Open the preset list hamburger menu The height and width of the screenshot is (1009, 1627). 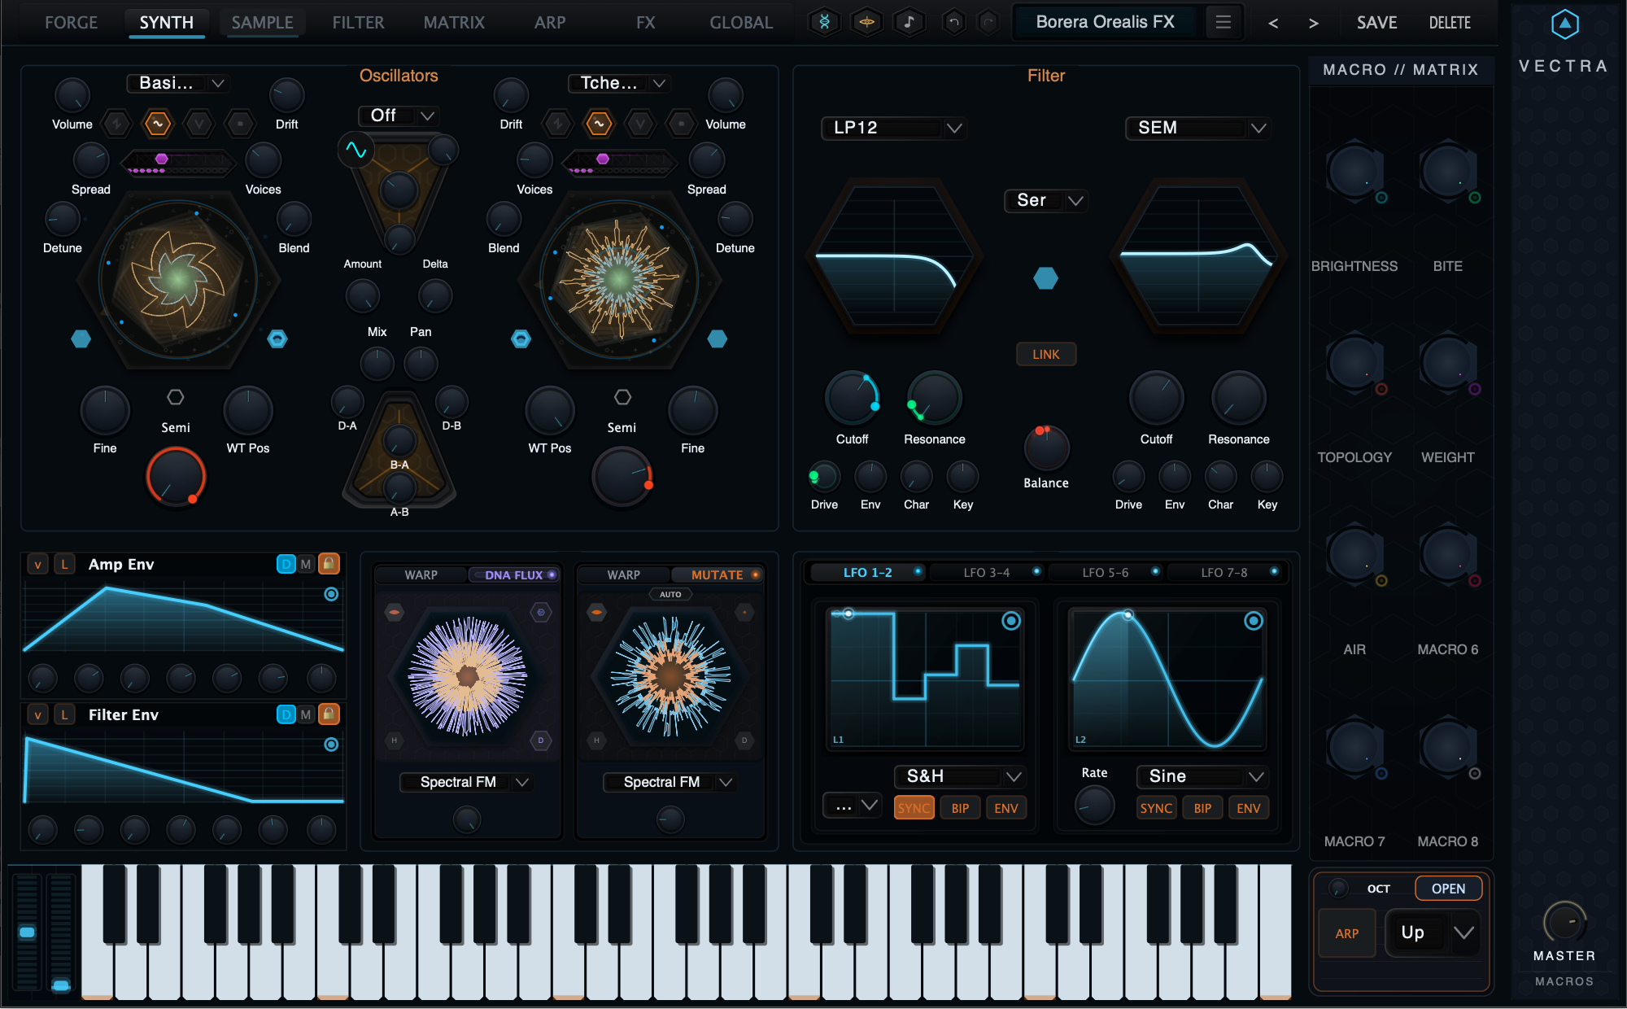1223,22
